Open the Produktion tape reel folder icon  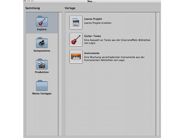(x=42, y=64)
